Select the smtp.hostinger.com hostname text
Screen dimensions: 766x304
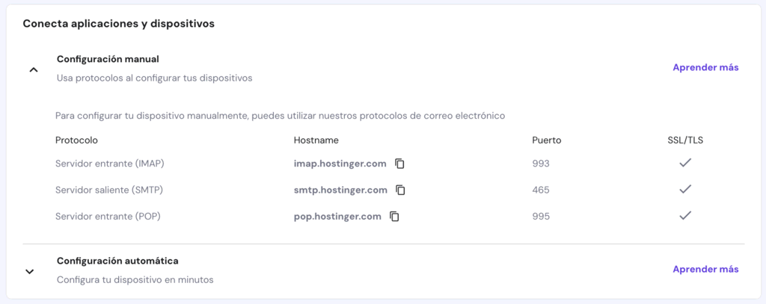[340, 190]
